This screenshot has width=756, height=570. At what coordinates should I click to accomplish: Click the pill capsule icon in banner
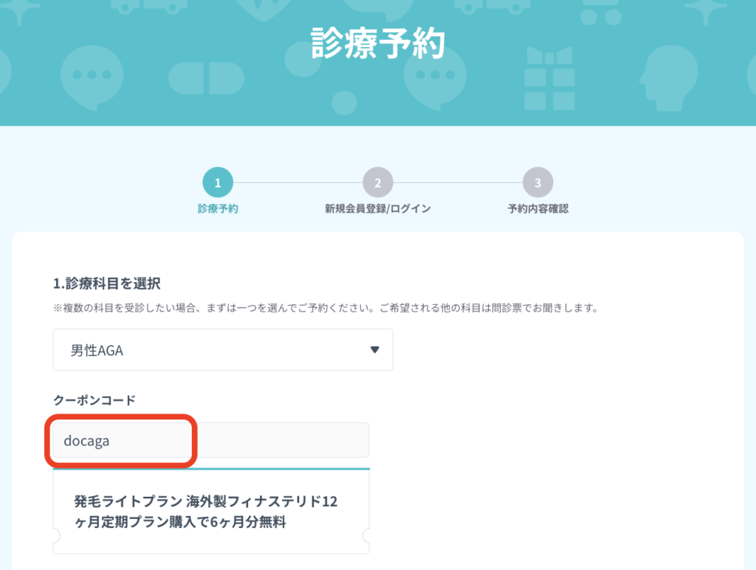(206, 78)
